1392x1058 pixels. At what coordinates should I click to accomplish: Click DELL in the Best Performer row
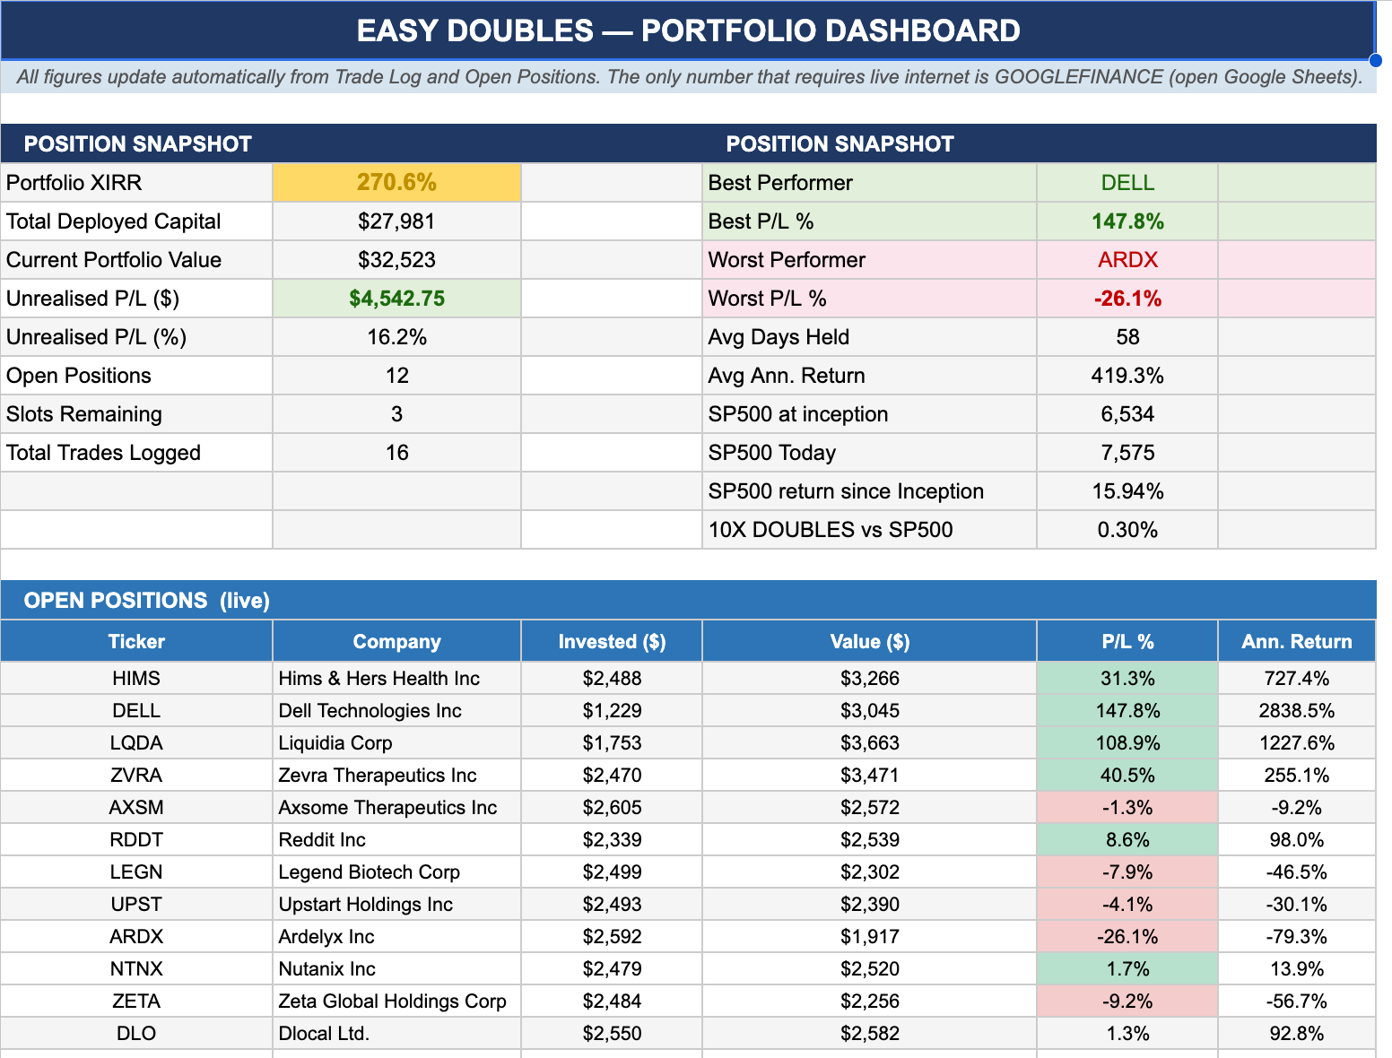pos(1127,183)
